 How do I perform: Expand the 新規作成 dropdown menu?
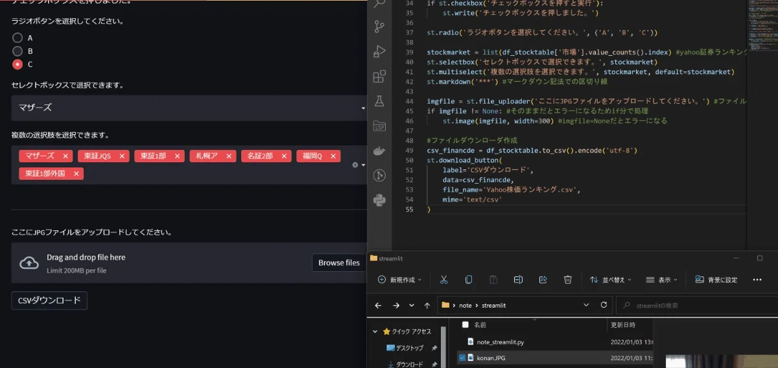(399, 280)
